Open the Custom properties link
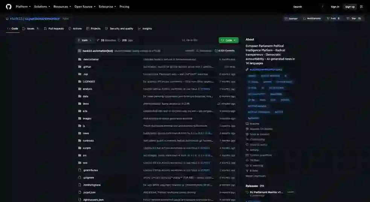The width and height of the screenshot is (370, 202). (261, 155)
